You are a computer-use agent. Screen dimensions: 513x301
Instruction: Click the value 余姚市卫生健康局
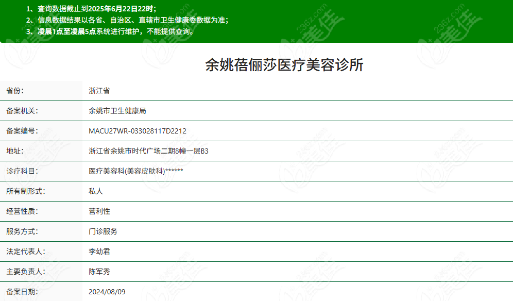coord(117,111)
